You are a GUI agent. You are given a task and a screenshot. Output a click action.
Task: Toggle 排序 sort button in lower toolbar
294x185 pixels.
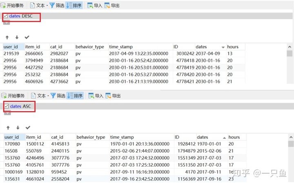coord(75,96)
